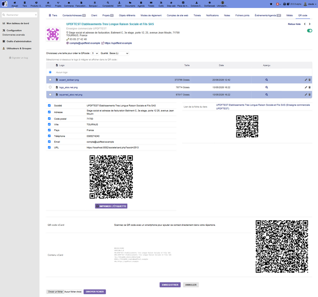Preview squarred_atoo.net.png with magnifier icon
This screenshot has height=297, width=318.
pos(267,95)
